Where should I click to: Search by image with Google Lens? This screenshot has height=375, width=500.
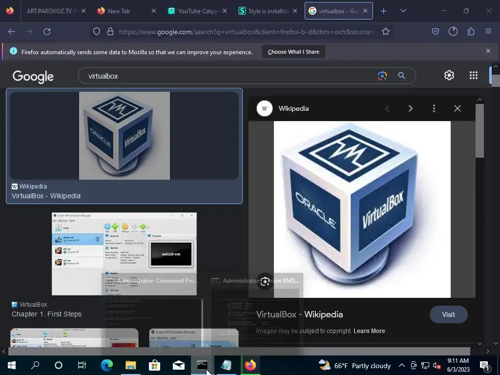[382, 76]
